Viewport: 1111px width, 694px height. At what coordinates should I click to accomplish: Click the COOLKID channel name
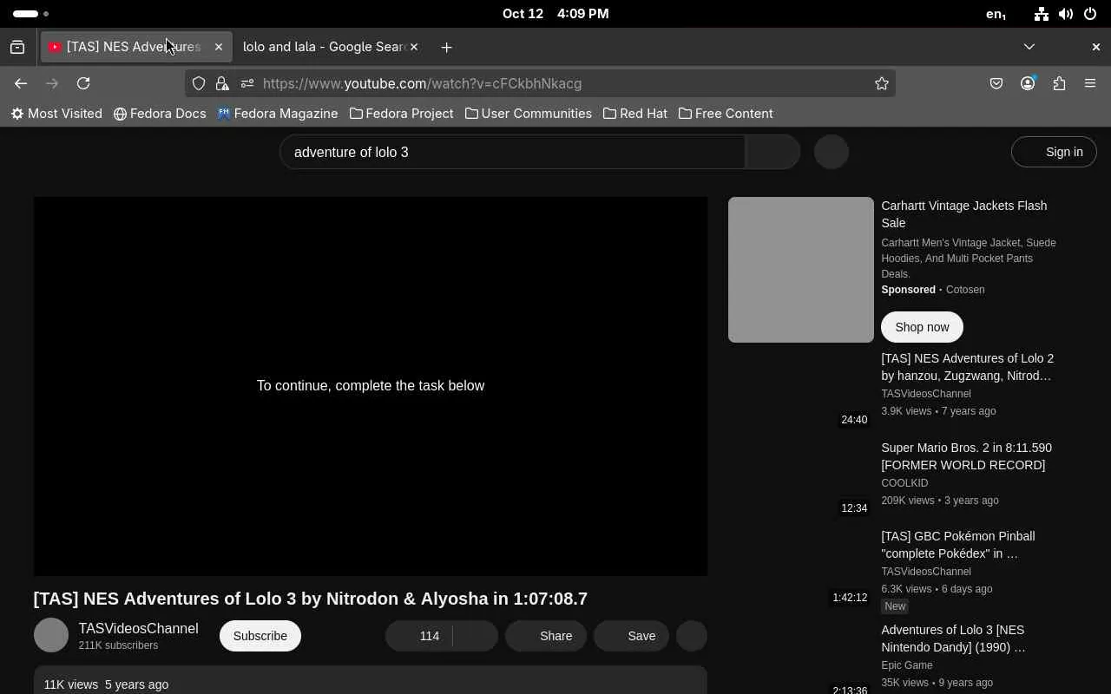[904, 483]
